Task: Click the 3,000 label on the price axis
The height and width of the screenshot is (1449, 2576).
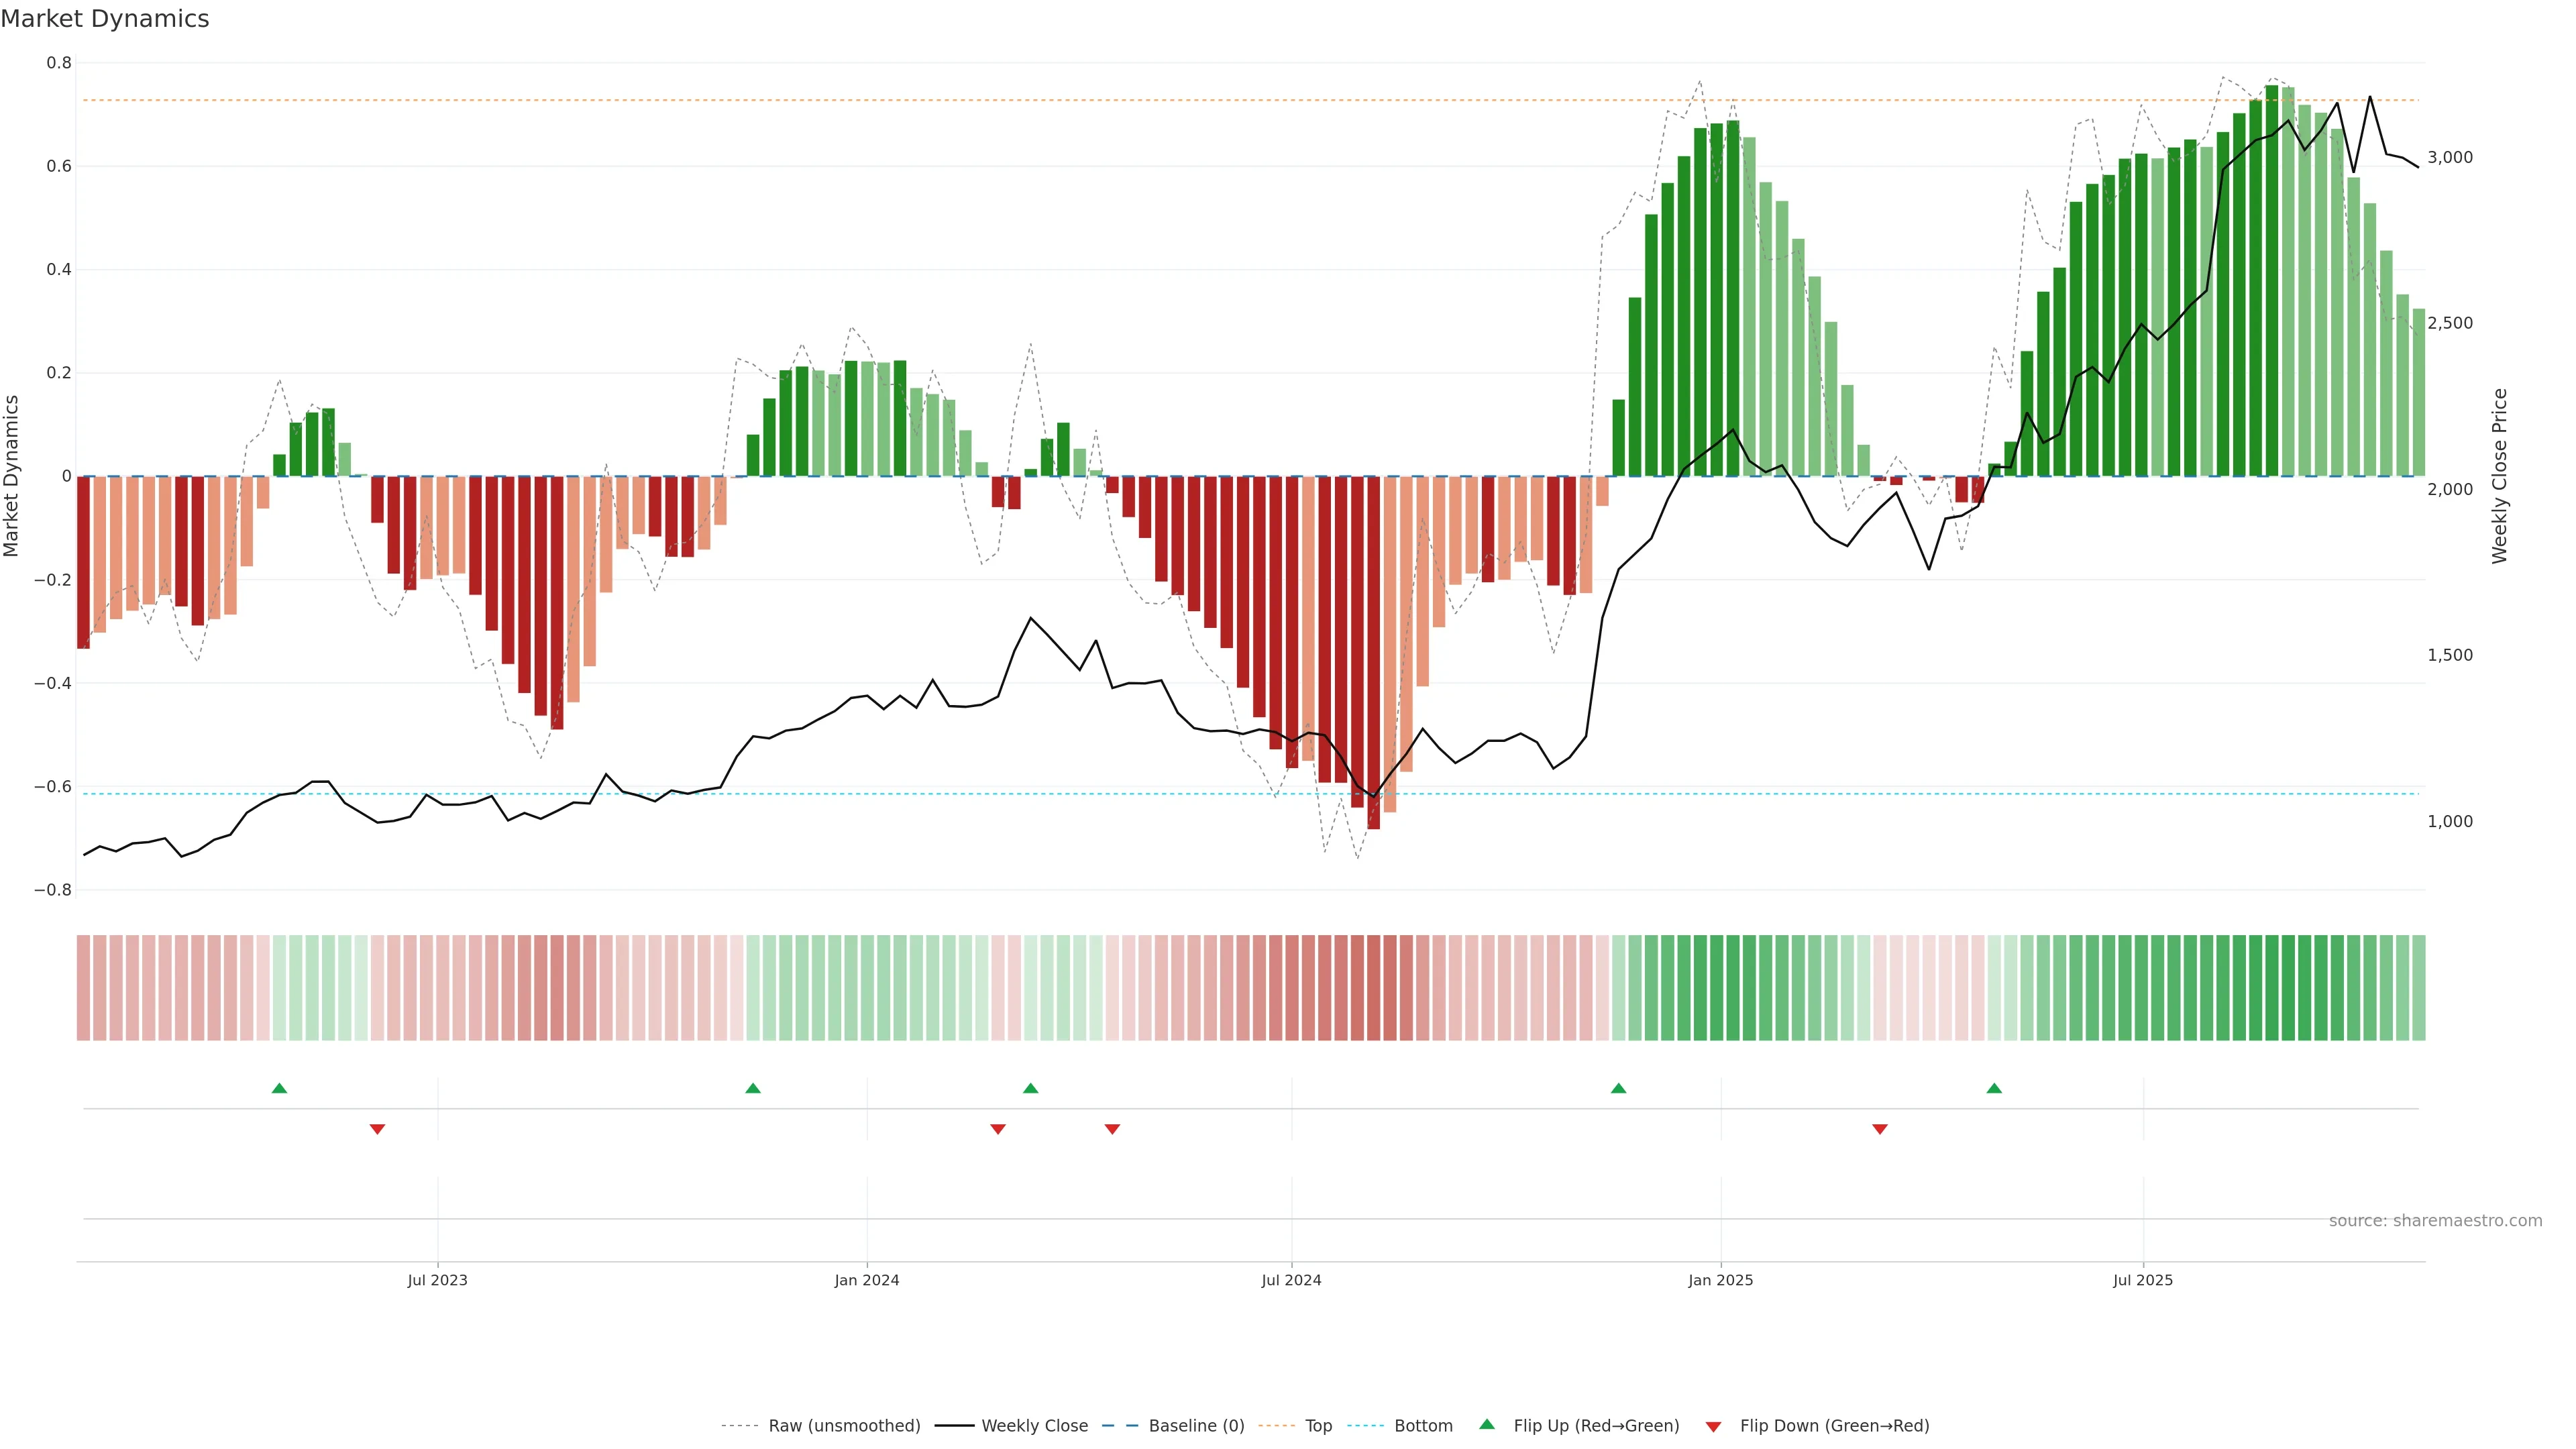Action: tap(2449, 157)
